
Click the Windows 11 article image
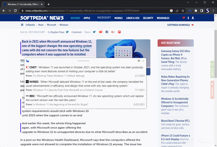pos(123,49)
